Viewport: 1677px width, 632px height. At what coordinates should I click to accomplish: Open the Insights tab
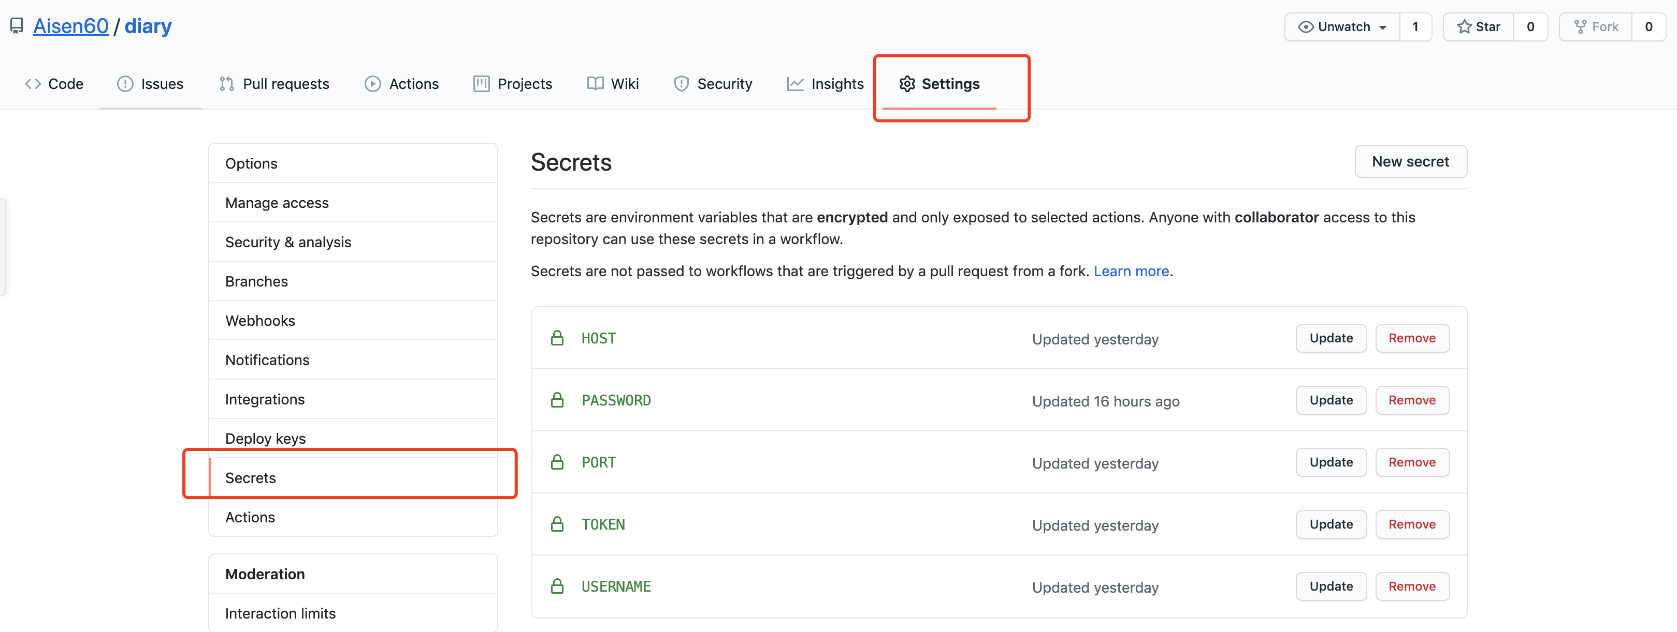[x=826, y=84]
